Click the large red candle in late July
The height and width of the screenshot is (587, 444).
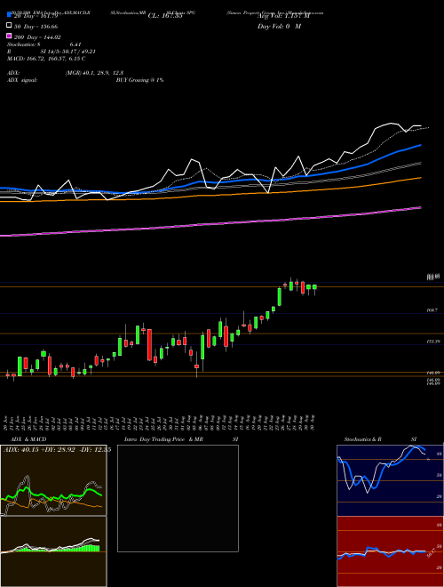(149, 345)
